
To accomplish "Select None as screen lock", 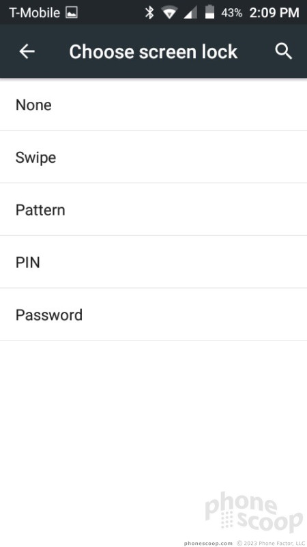I will 153,105.
